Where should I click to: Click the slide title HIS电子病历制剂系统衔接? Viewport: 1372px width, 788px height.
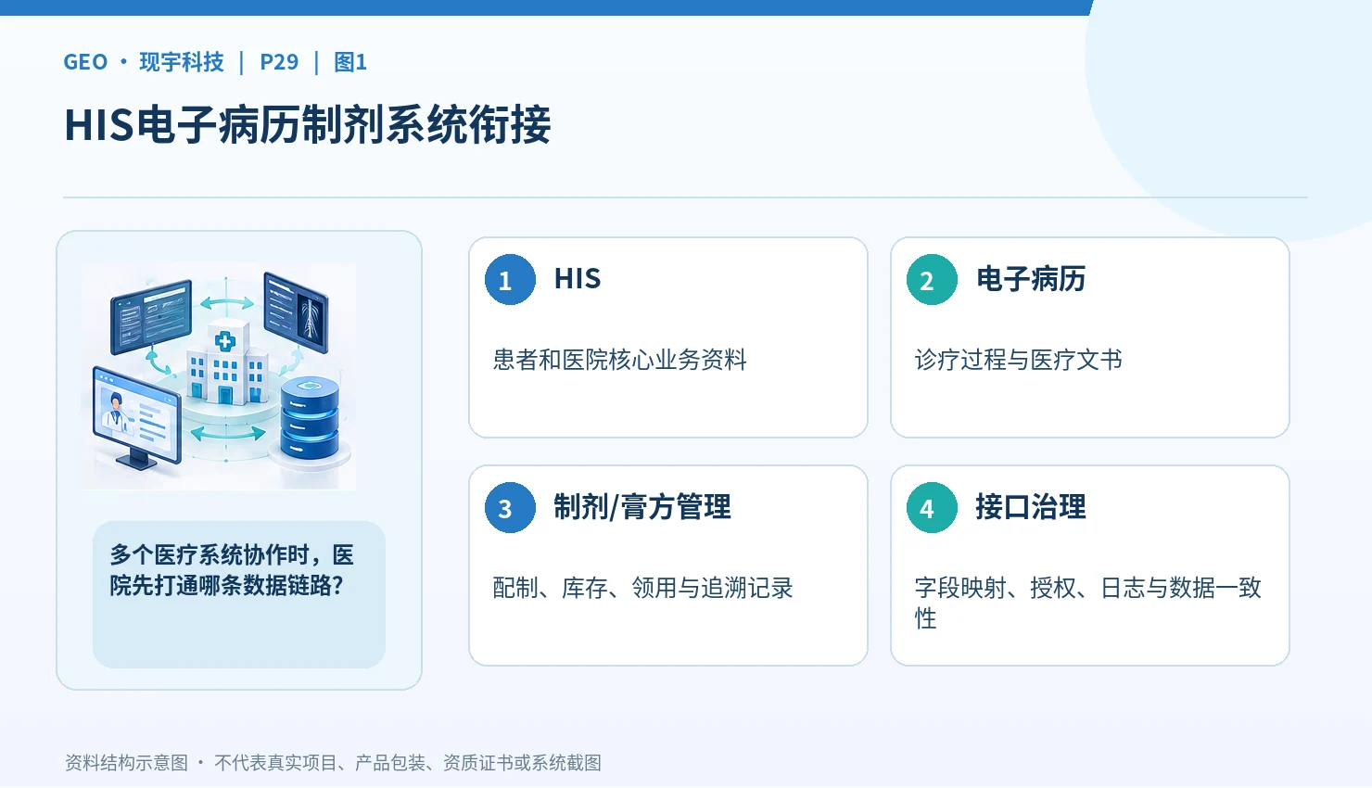coord(308,124)
